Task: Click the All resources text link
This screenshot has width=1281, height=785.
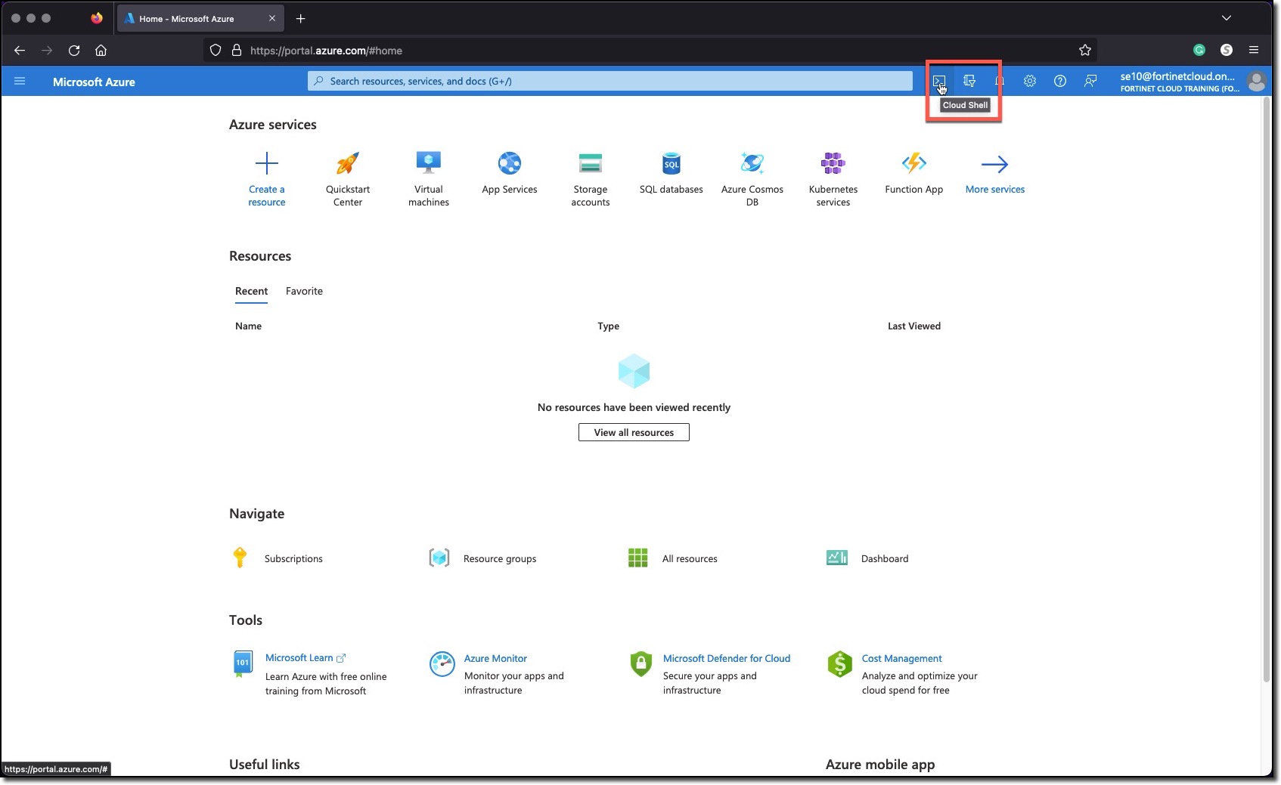Action: coord(690,558)
